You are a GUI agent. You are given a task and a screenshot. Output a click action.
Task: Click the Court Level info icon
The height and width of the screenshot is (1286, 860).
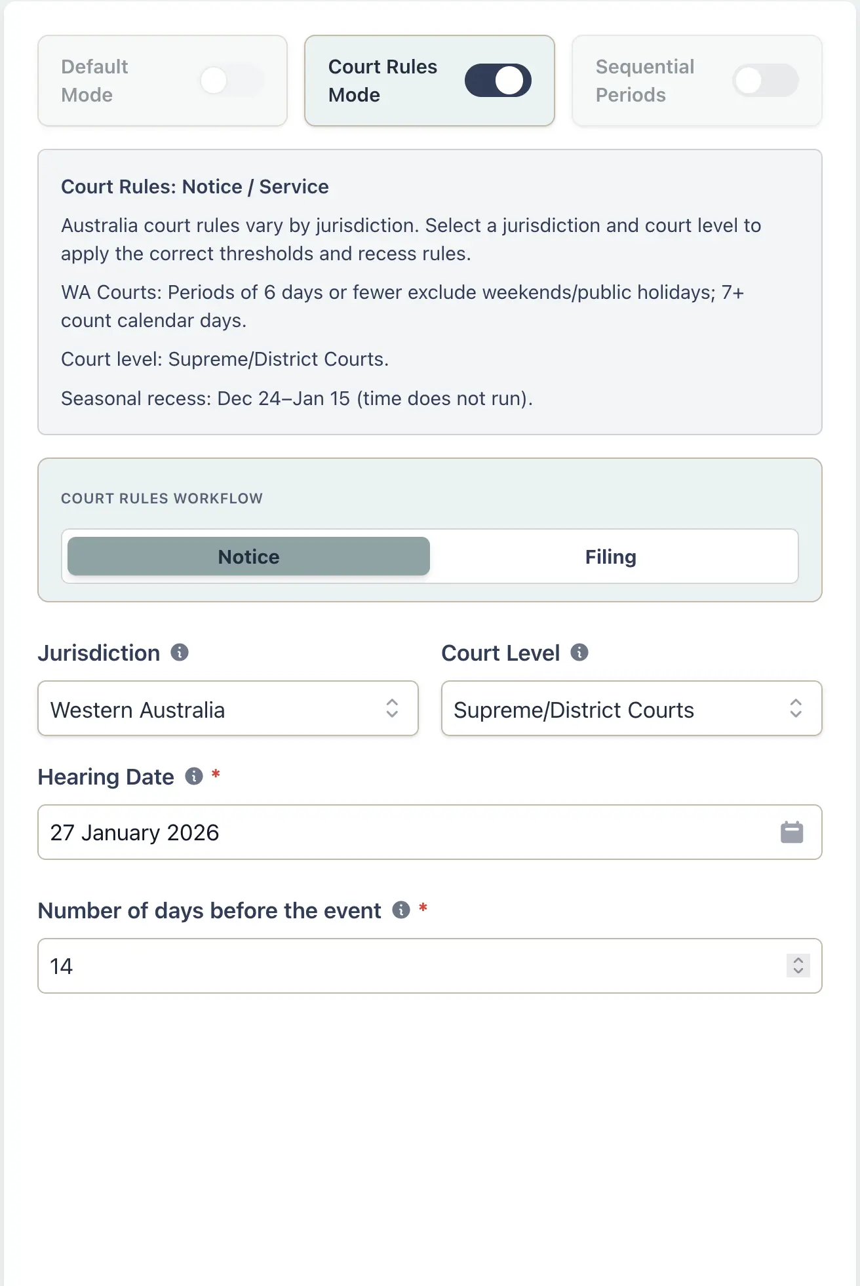(x=579, y=652)
